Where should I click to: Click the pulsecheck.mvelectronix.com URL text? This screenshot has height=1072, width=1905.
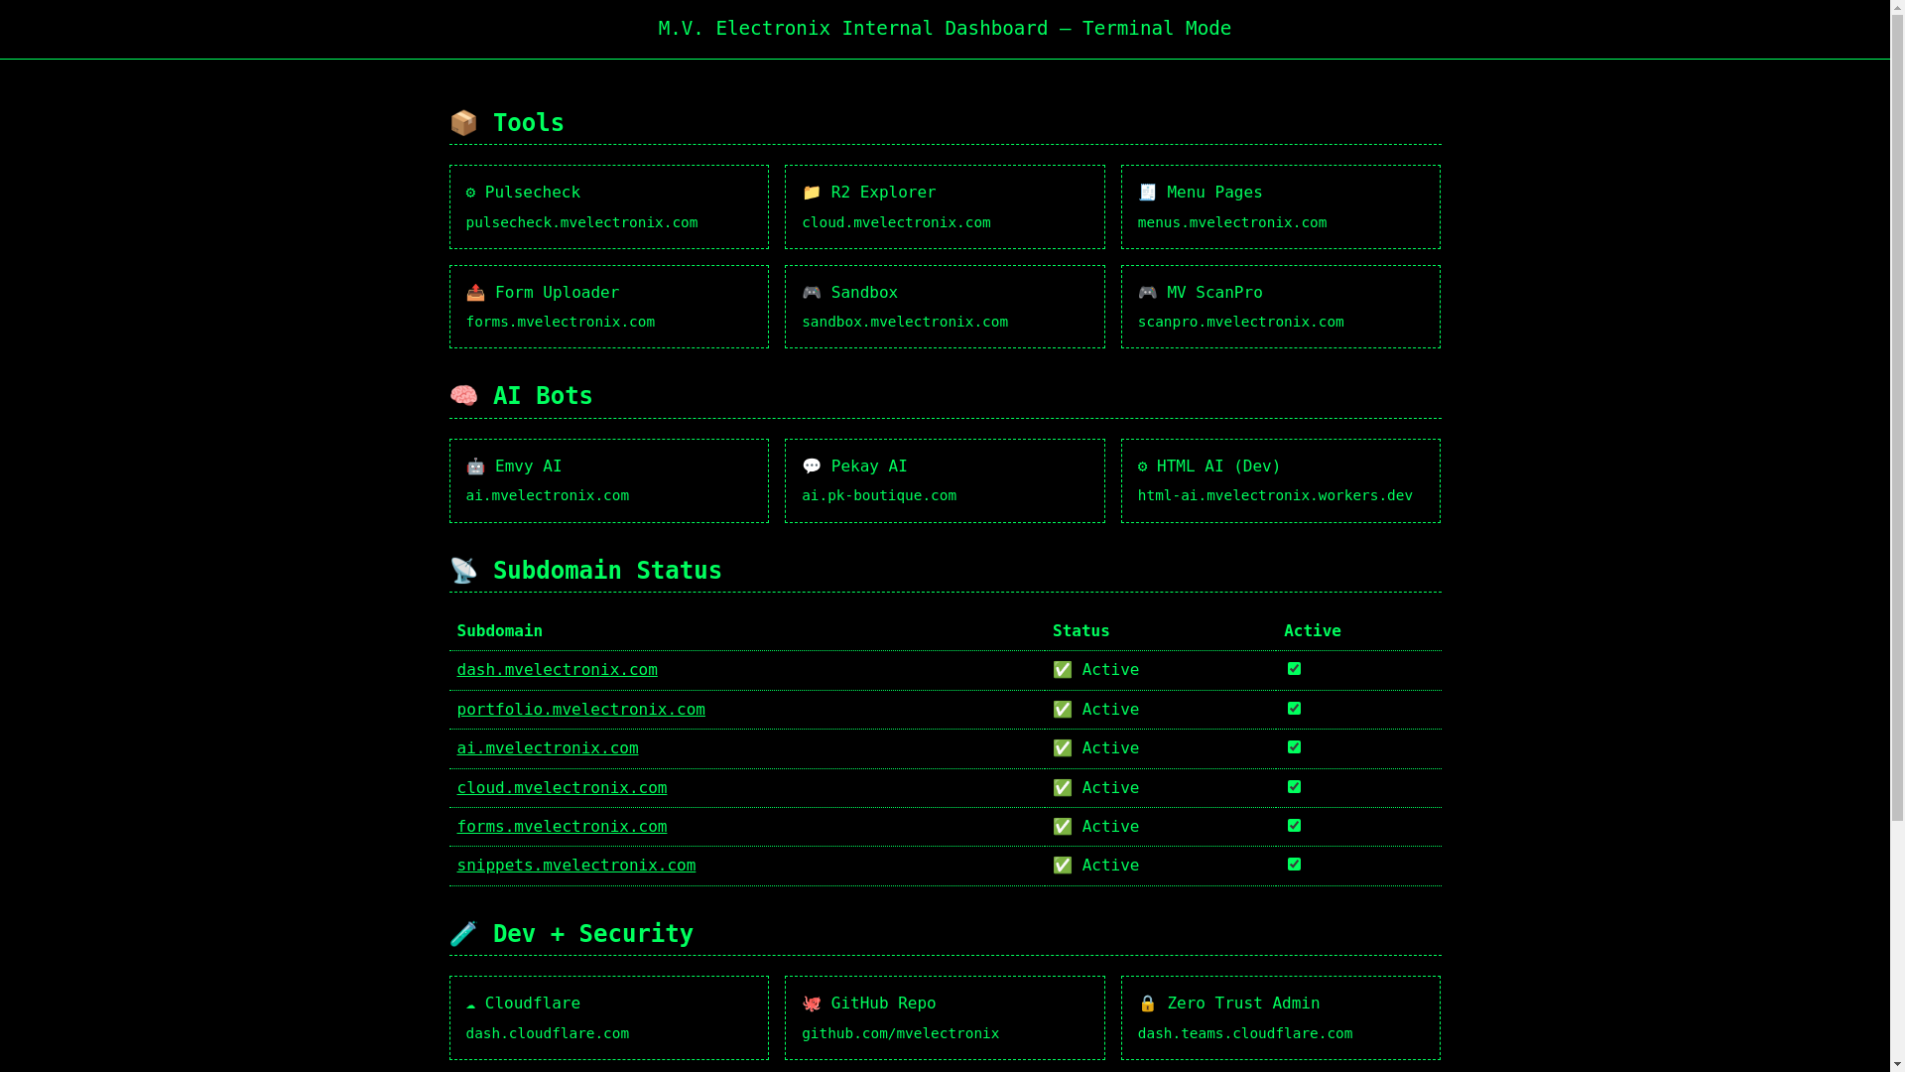[581, 222]
